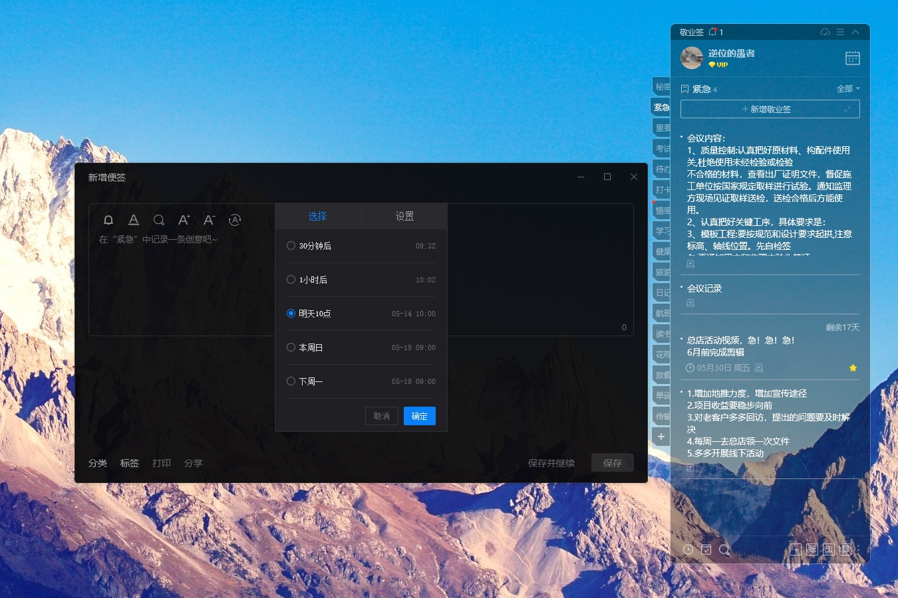This screenshot has width=898, height=598.
Task: Maximize the 新增便签 window
Action: [x=607, y=177]
